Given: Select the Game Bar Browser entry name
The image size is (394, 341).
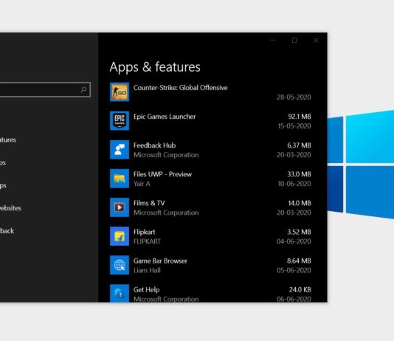Looking at the screenshot, I should pos(160,261).
